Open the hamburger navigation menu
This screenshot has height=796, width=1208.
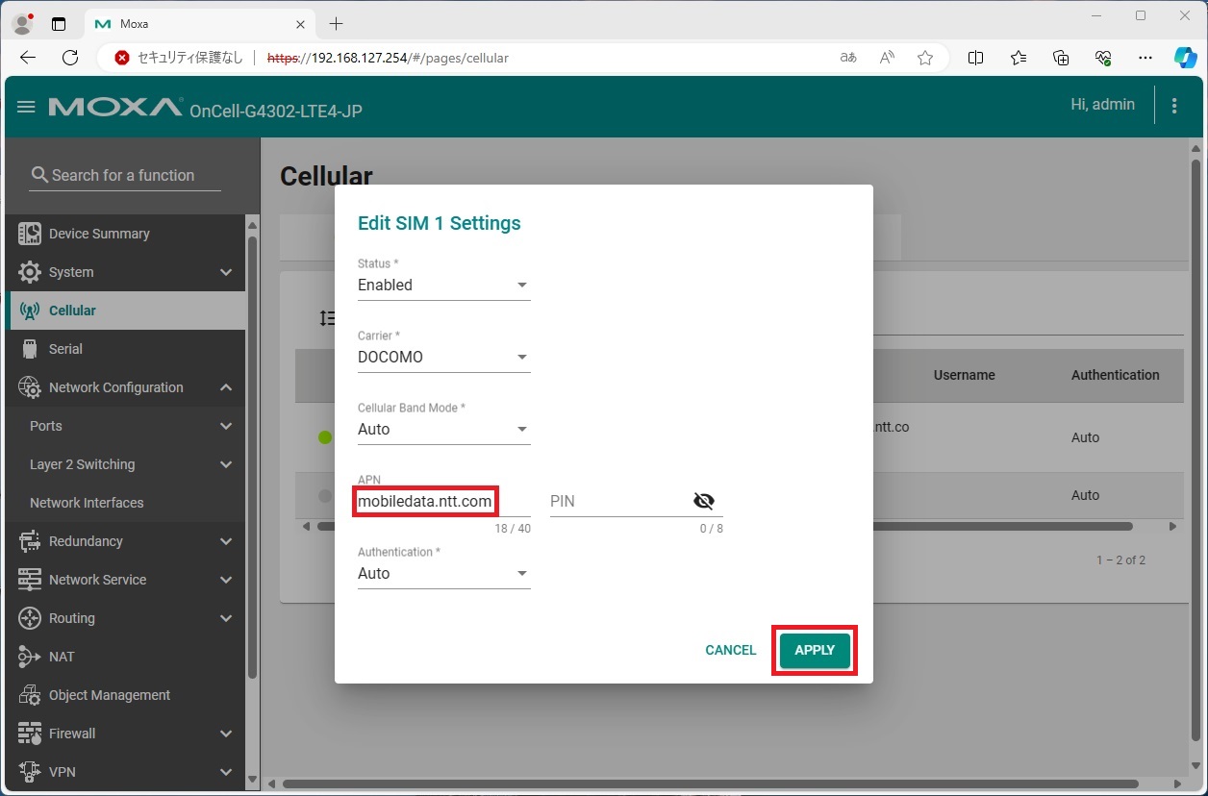pyautogui.click(x=26, y=107)
